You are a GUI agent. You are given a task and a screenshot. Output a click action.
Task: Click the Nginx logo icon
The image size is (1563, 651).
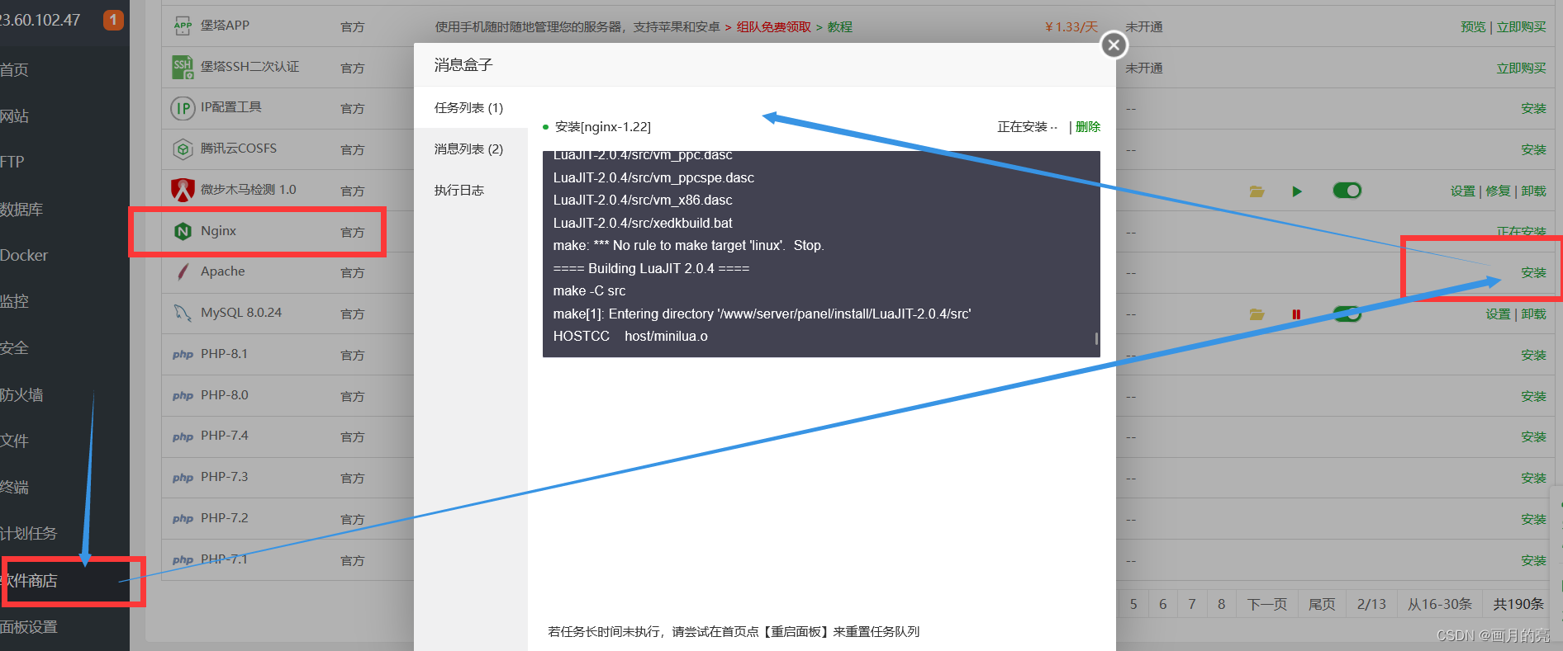point(183,231)
